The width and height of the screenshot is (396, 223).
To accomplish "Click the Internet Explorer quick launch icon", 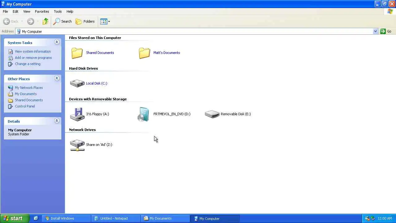I will coord(36,218).
